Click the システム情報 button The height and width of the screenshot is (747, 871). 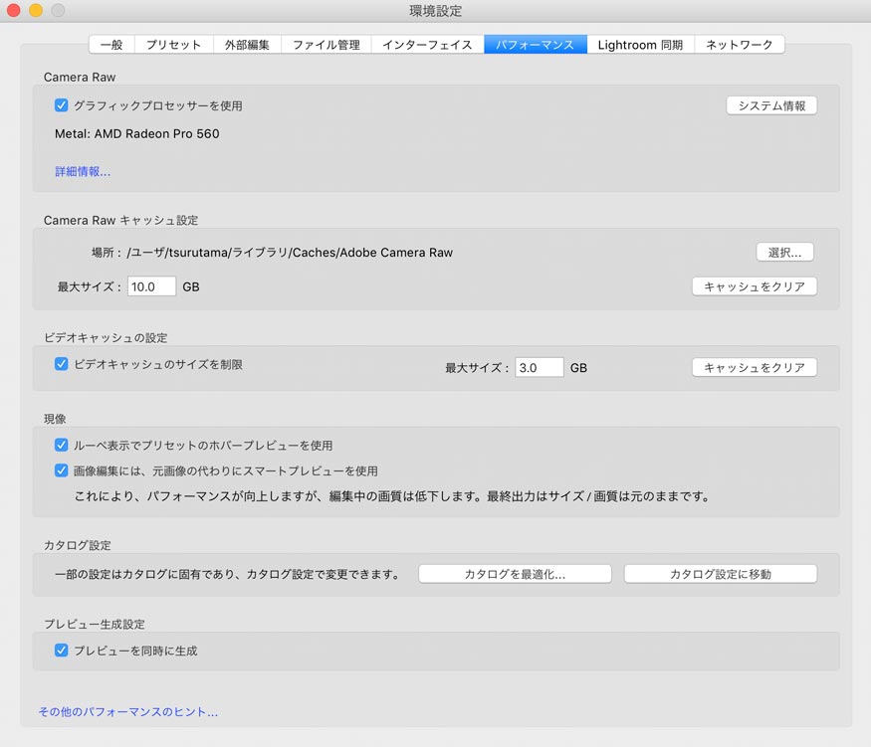coord(771,104)
